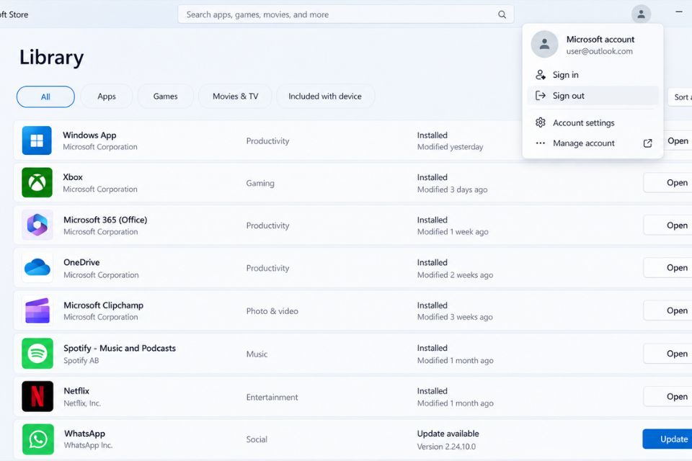Screen dimensions: 692x461
Task: Open Spotify - Music and Podcasts
Action: tap(667, 354)
